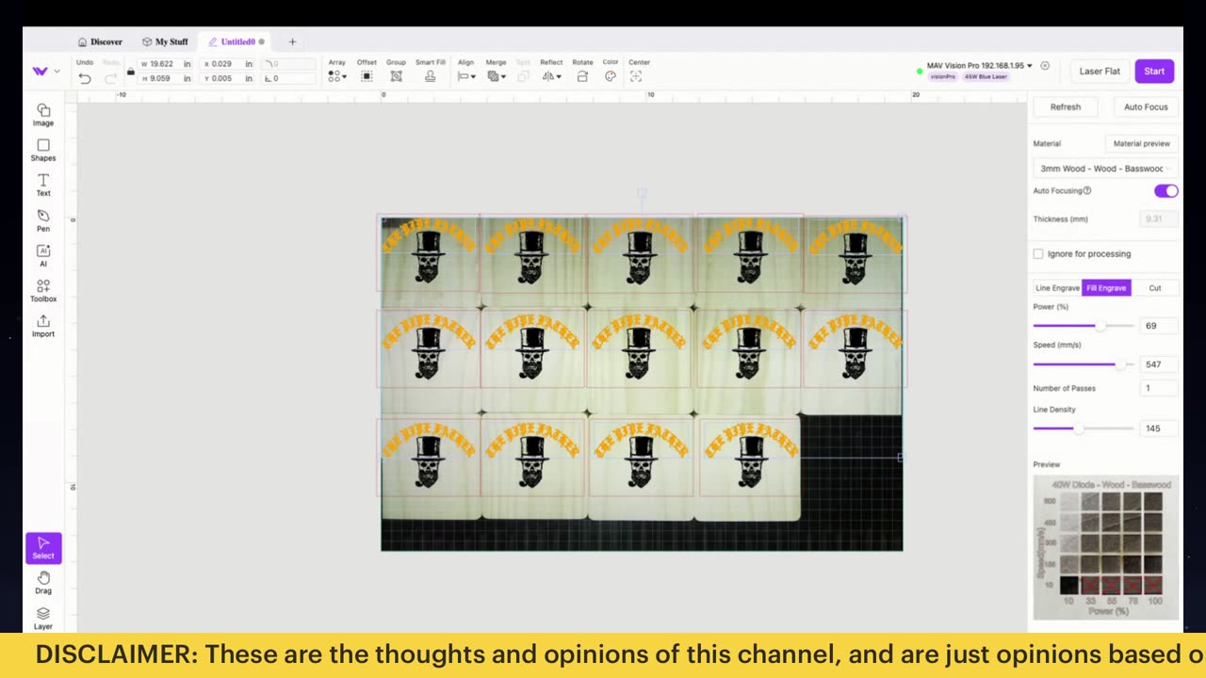Click the Number of Passes field
This screenshot has width=1206, height=678.
pos(1158,388)
